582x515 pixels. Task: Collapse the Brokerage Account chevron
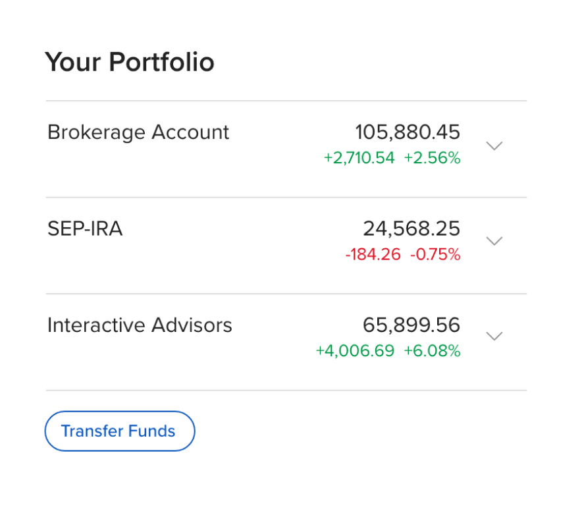494,146
